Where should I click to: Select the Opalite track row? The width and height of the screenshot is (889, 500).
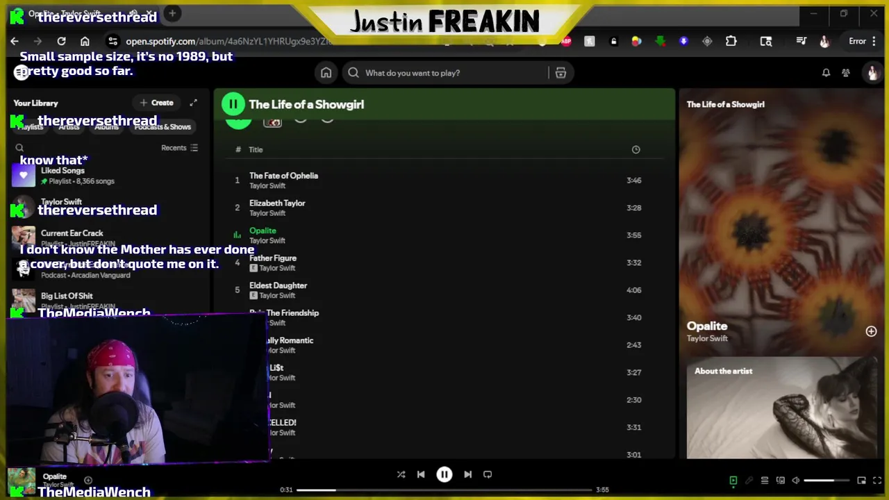click(x=444, y=235)
